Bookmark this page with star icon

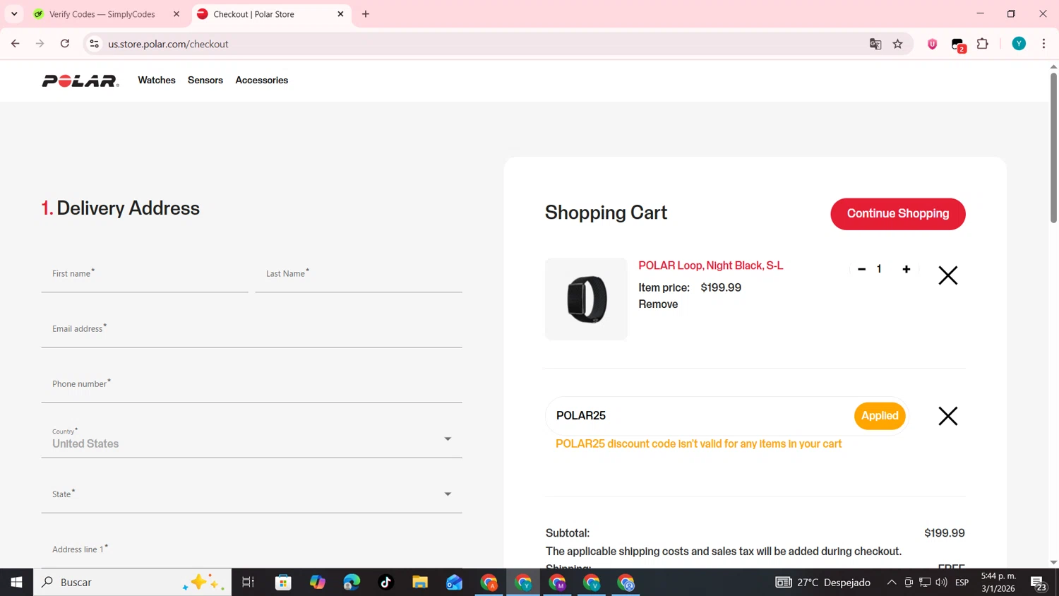click(x=898, y=44)
